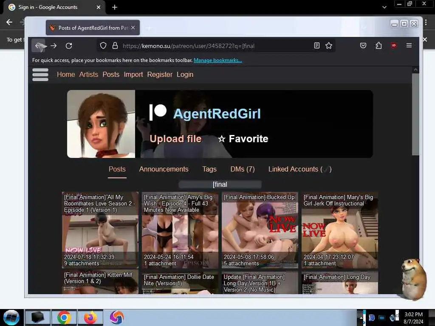Viewport: 435px width, 326px height.
Task: Toggle reader view icon in address bar
Action: pyautogui.click(x=316, y=45)
